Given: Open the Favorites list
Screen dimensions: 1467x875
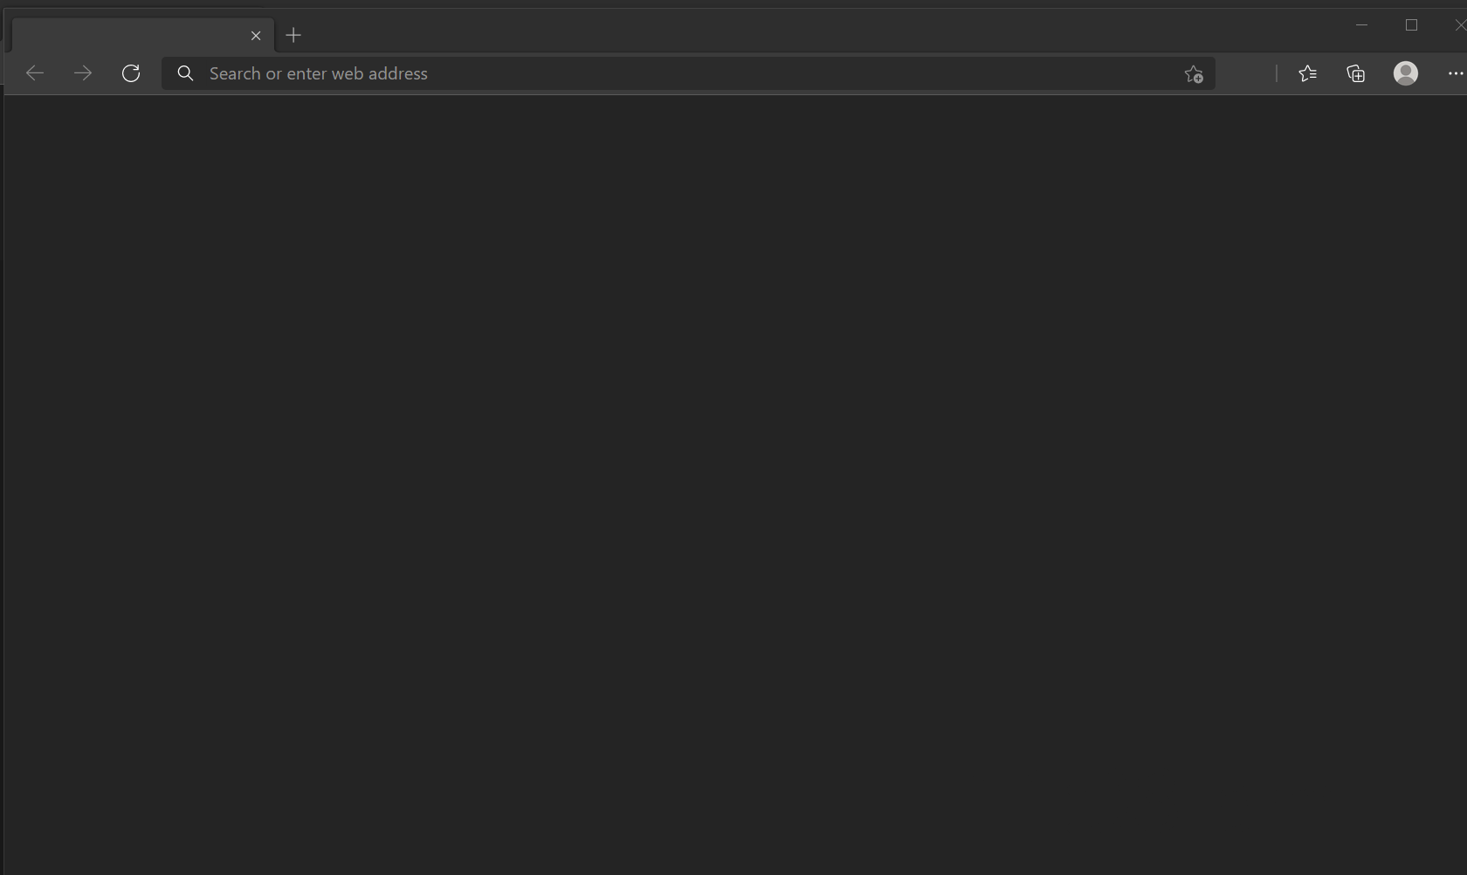Looking at the screenshot, I should 1307,73.
